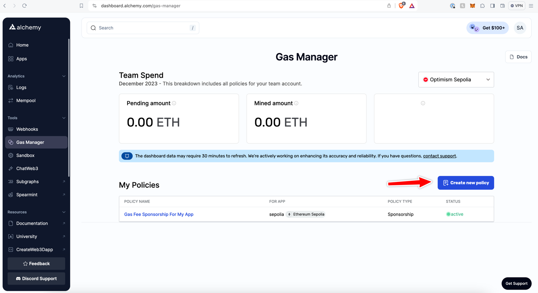Select the Webhooks tool in the sidebar

pyautogui.click(x=27, y=129)
